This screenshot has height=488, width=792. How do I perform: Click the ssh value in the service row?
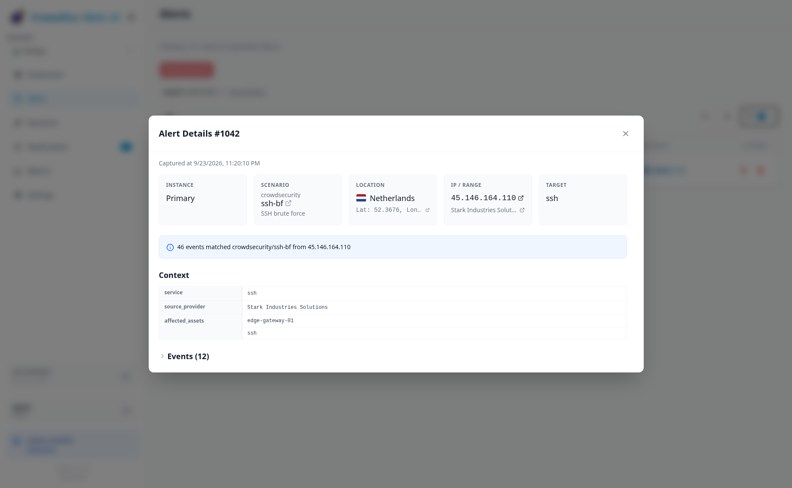coord(252,293)
